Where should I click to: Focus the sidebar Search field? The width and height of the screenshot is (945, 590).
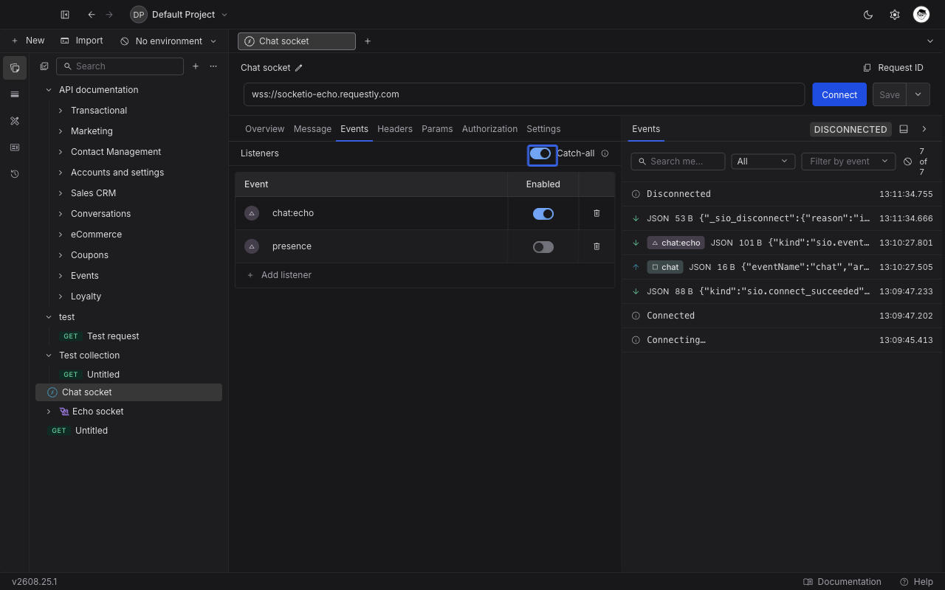click(120, 66)
